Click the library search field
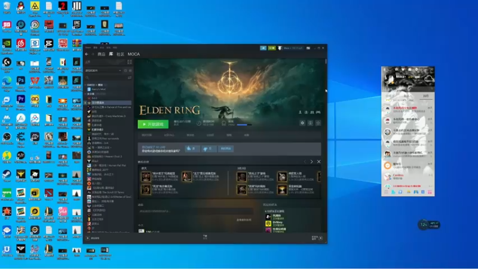The image size is (478, 269). click(x=106, y=78)
